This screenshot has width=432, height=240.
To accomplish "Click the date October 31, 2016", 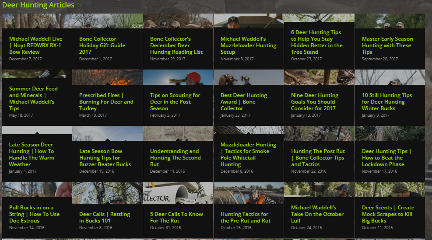I will click(165, 228).
